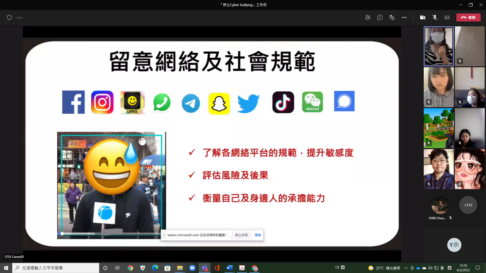Screen dimensions: 486x273
Task: Click the bullet text 評估風險及後果
Action: pos(235,175)
